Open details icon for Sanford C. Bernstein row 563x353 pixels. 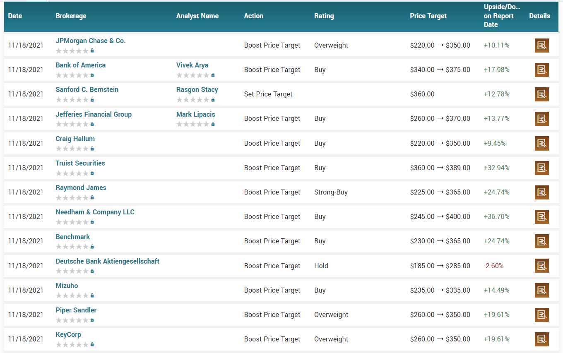click(x=541, y=94)
